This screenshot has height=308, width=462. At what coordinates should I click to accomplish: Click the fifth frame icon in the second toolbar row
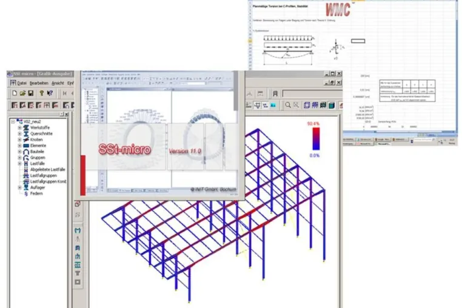(x=47, y=105)
